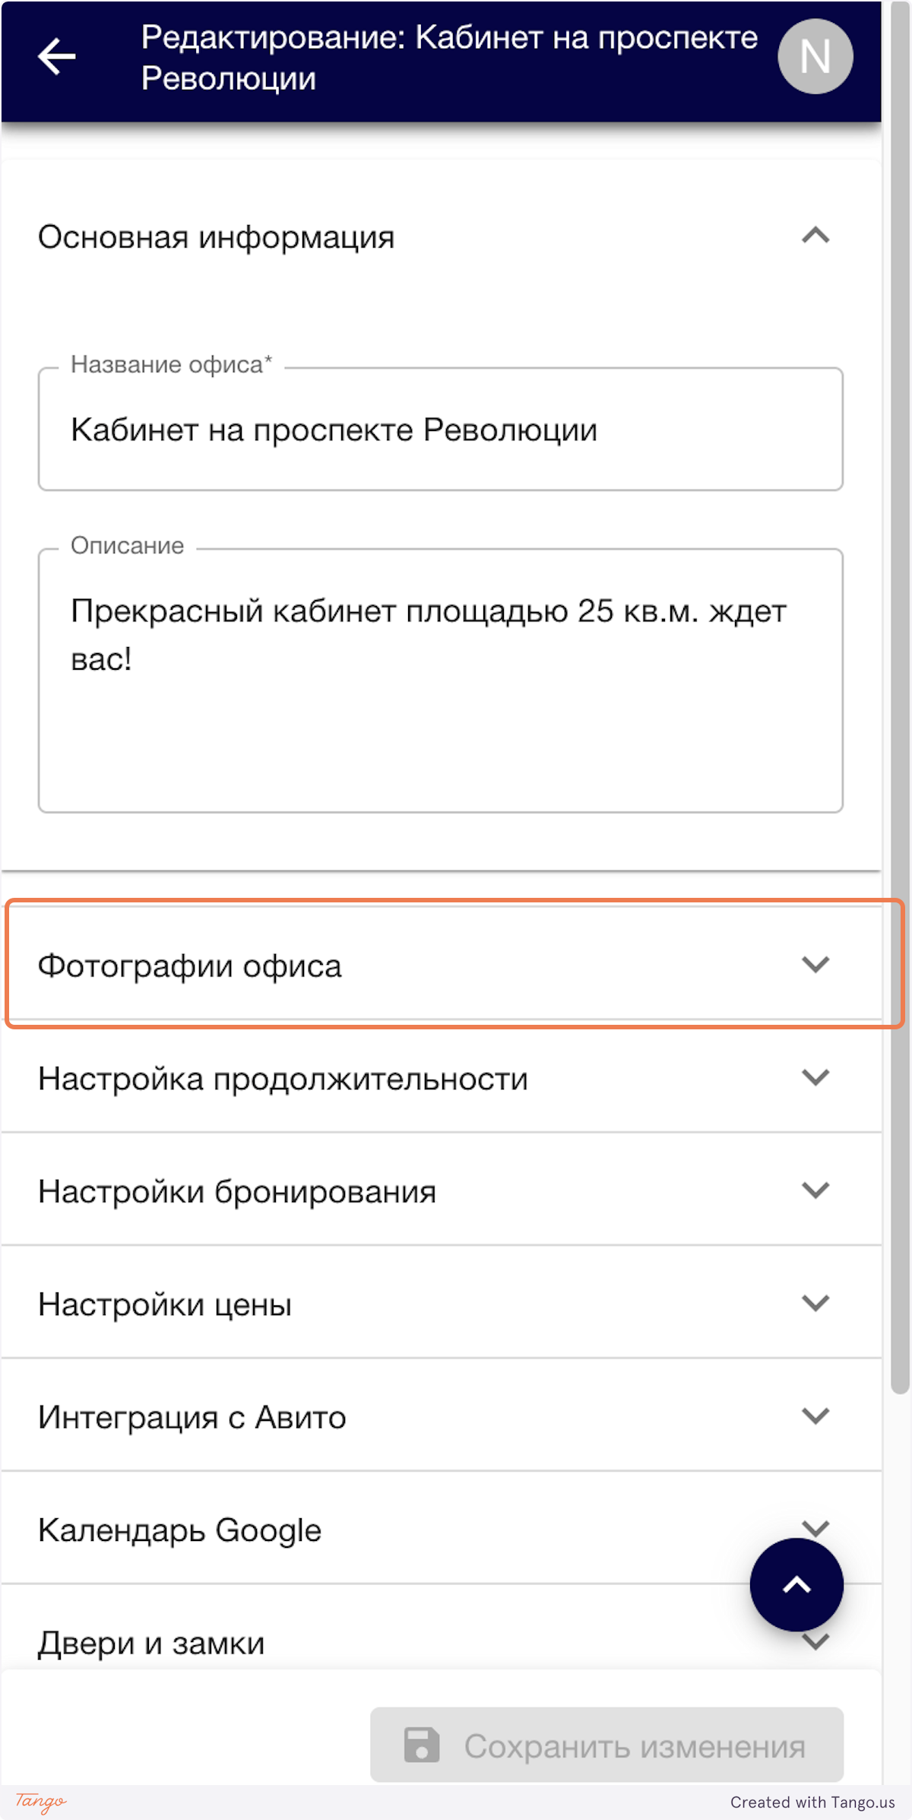Click the Описание text area
This screenshot has height=1820, width=912.
coord(441,684)
